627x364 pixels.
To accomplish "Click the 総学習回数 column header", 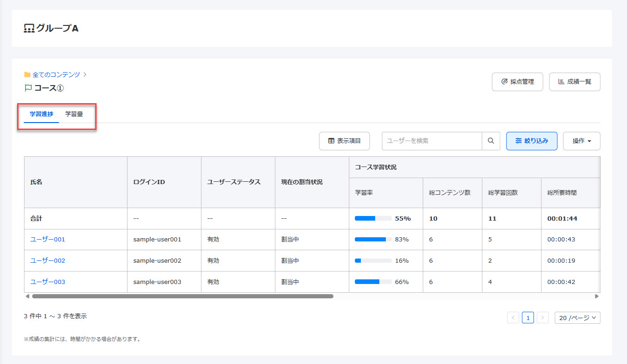I will coord(512,193).
